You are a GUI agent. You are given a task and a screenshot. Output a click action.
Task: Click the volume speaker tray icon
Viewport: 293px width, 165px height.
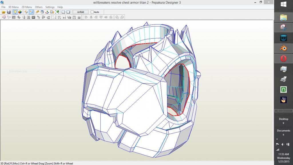click(283, 144)
